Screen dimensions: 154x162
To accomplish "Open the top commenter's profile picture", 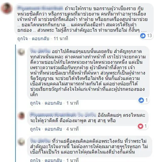I will point(7,8).
